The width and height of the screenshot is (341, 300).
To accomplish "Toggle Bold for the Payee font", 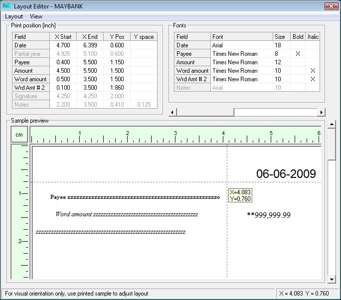I will pyautogui.click(x=298, y=54).
